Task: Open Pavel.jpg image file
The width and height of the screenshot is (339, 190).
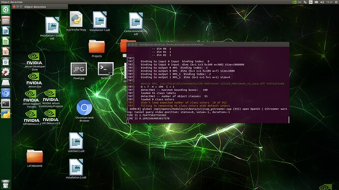Action: pyautogui.click(x=79, y=71)
